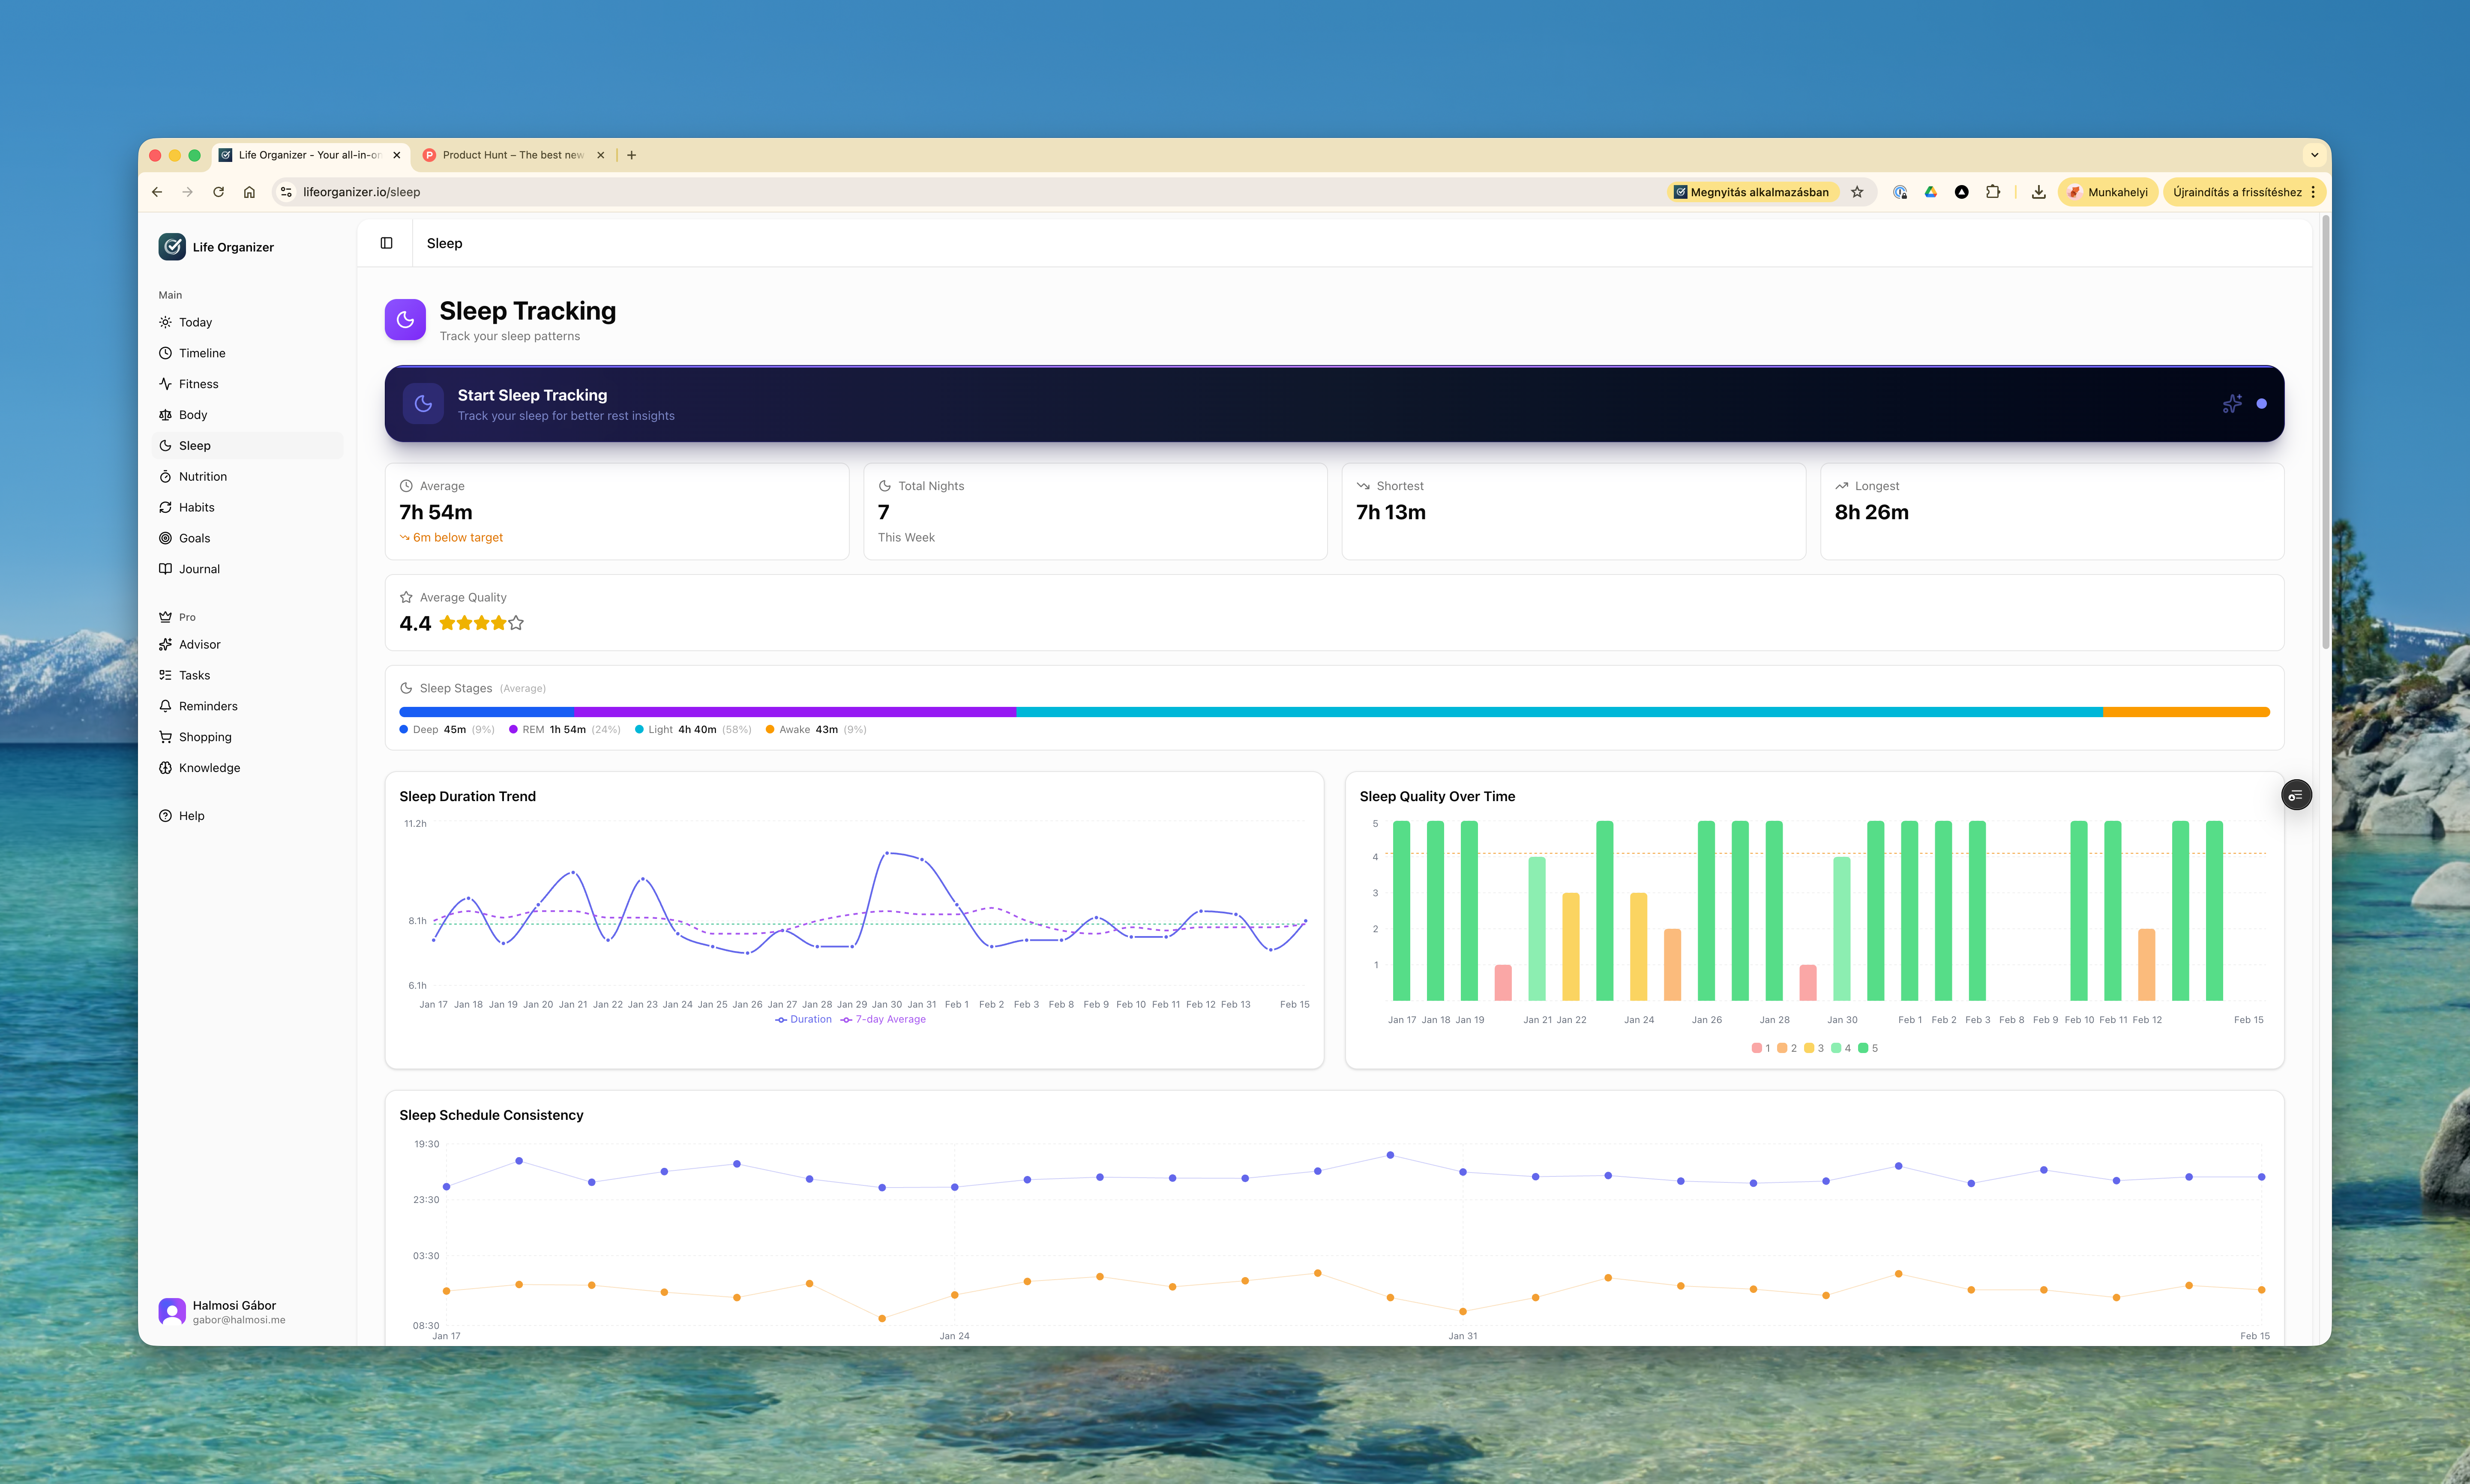Open Nutrition in the sidebar
This screenshot has height=1484, width=2470.
203,477
